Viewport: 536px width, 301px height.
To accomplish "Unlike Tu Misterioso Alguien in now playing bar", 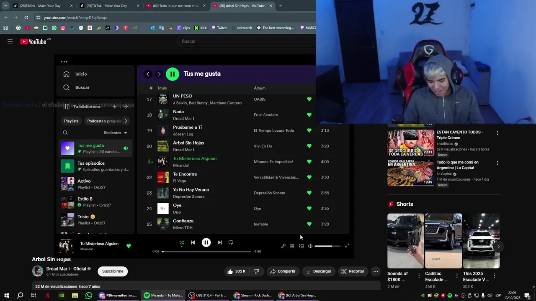I will point(129,246).
